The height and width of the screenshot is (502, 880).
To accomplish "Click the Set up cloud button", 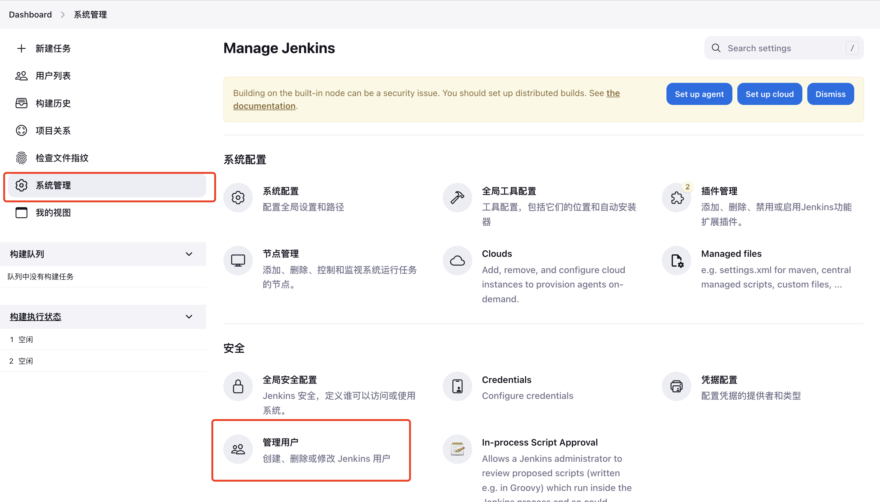I will point(769,94).
